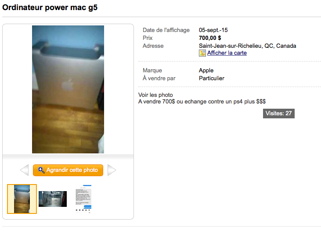Click the ps4 exchange description line

(202, 102)
